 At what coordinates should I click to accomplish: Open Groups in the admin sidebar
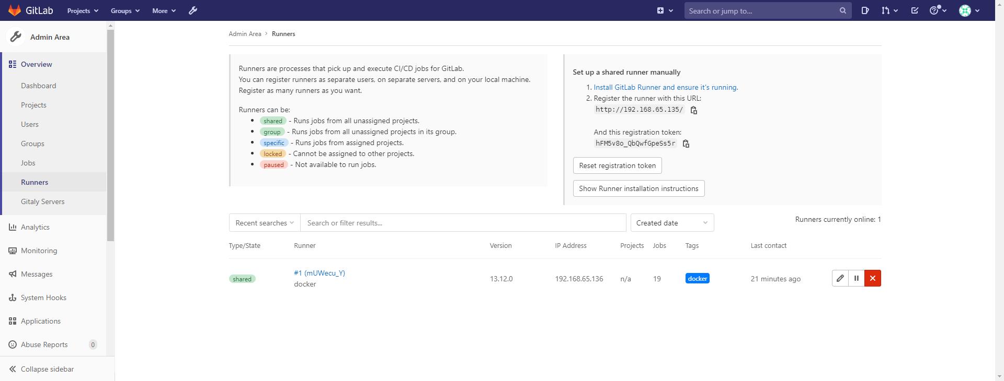(32, 144)
